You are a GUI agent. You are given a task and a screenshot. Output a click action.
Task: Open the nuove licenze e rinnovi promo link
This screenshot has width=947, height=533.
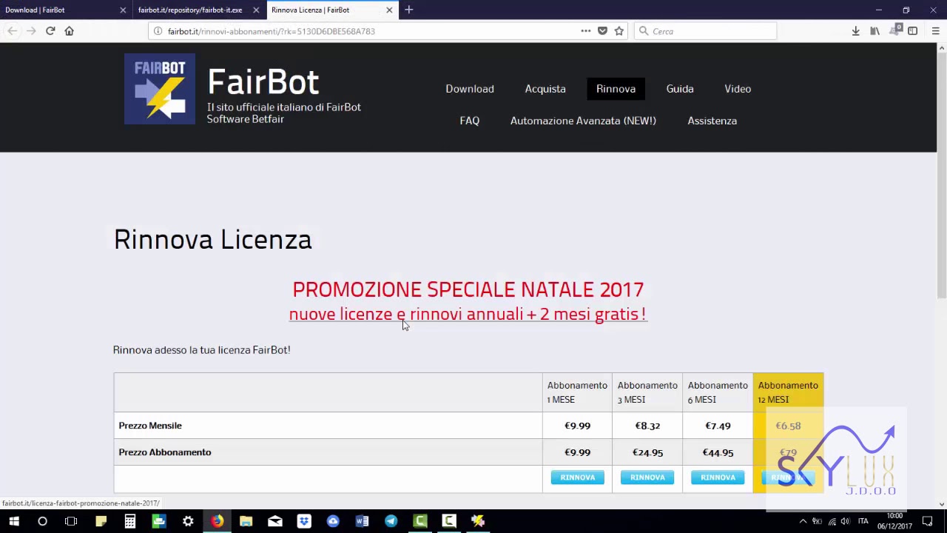(468, 314)
